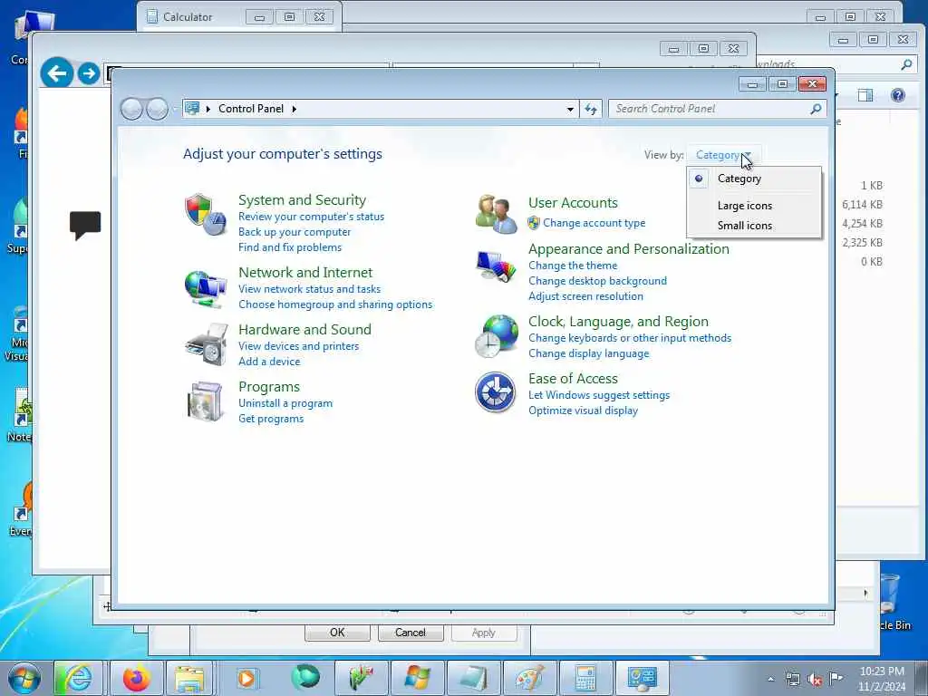The image size is (928, 696).
Task: Click Optimize visual display
Action: click(583, 411)
